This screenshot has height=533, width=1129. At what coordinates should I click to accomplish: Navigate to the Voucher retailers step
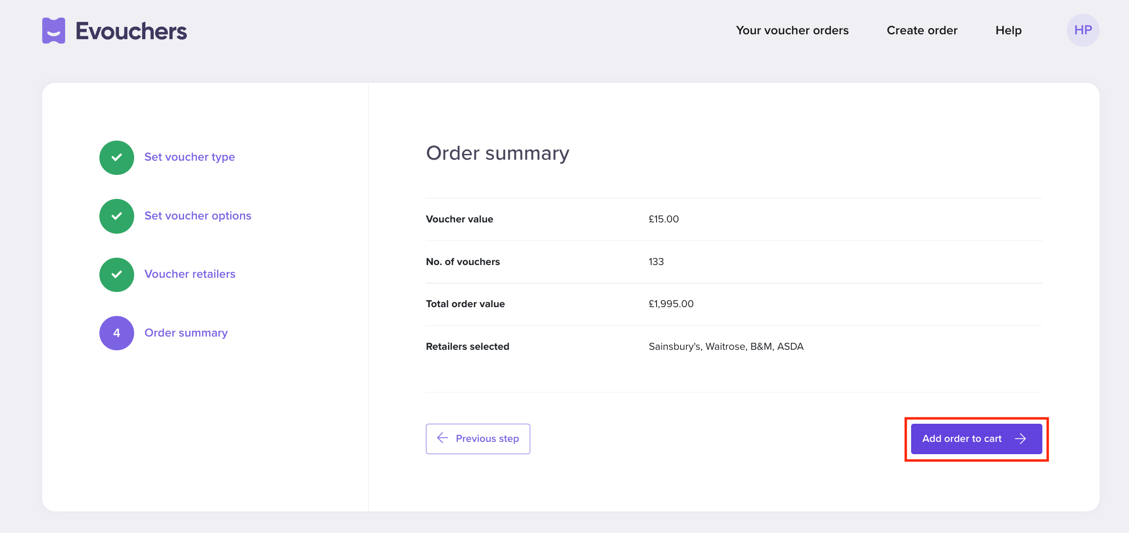pos(190,274)
